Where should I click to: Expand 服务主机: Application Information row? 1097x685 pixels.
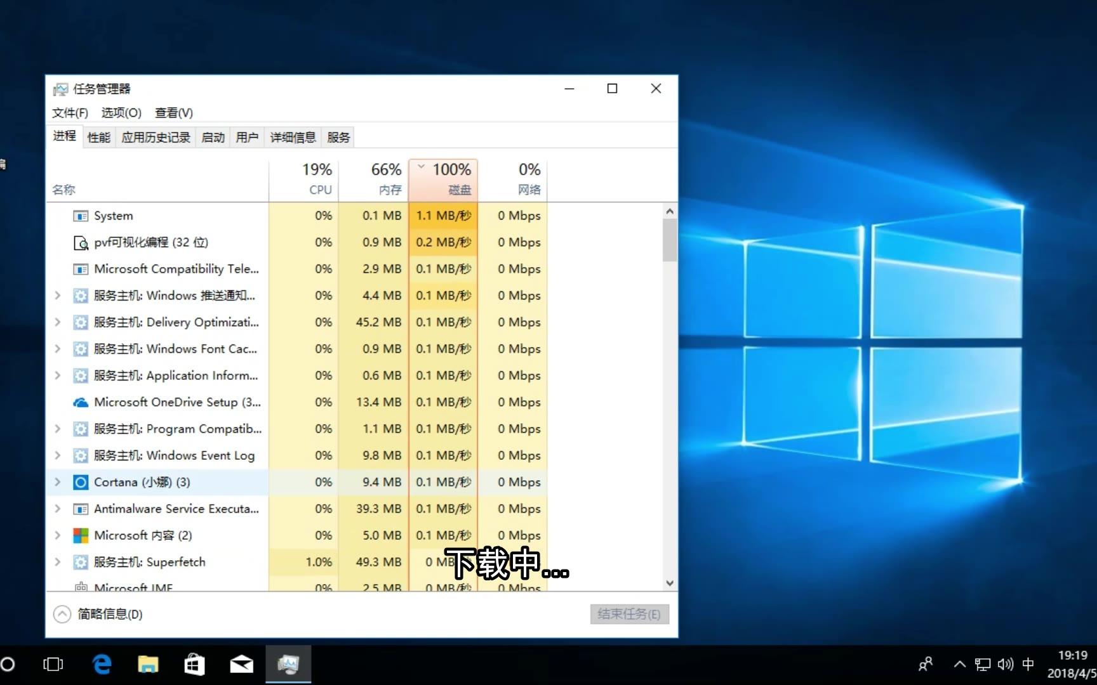pos(58,376)
